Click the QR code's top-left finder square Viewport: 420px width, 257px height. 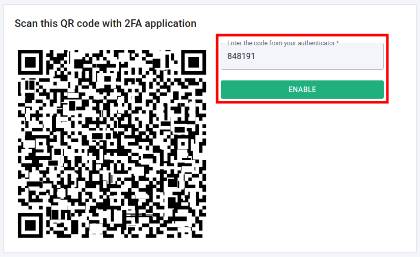pyautogui.click(x=31, y=63)
